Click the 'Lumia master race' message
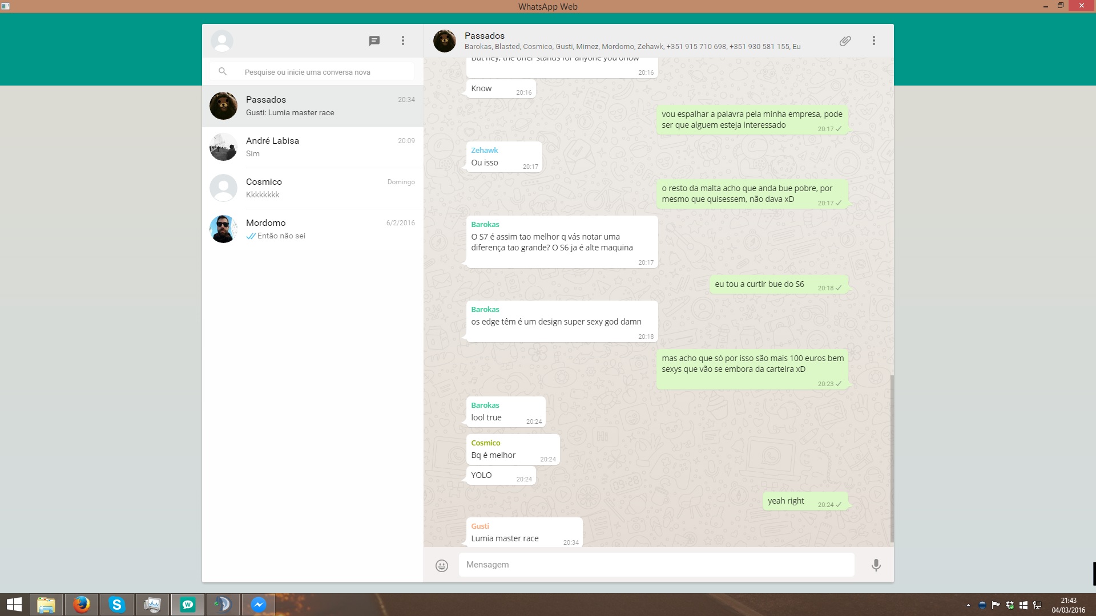This screenshot has height=616, width=1096. click(525, 532)
